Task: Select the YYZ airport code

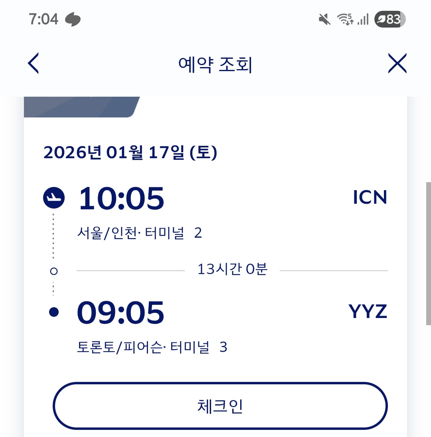Action: point(368,312)
